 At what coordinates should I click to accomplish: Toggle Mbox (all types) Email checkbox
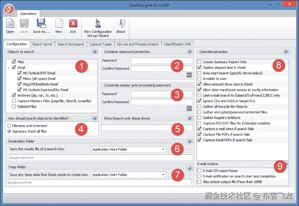pos(19,78)
